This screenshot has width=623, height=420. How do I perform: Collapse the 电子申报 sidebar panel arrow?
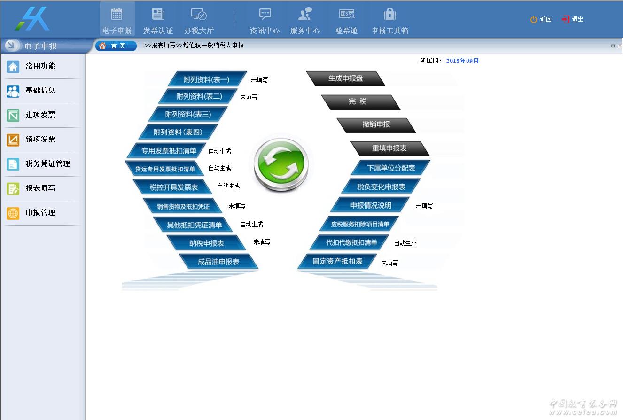tap(10, 46)
